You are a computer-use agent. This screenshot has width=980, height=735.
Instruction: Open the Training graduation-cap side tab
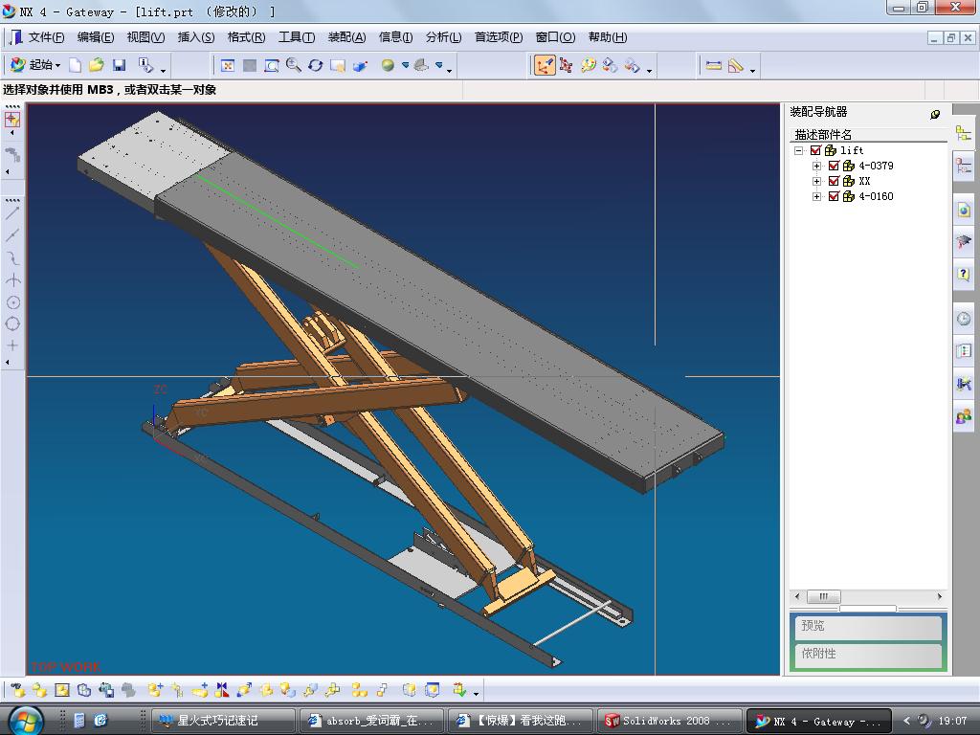click(963, 242)
